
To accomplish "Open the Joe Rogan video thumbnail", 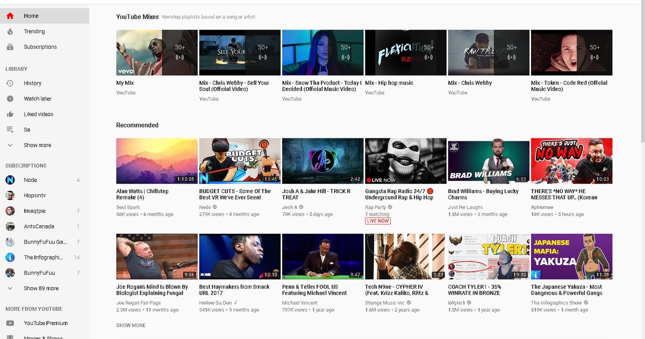I will pos(157,257).
